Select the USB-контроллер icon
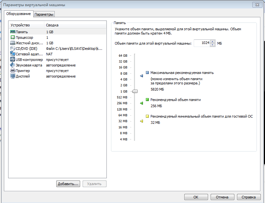Image resolution: width=265 pixels, height=203 pixels. click(x=13, y=60)
